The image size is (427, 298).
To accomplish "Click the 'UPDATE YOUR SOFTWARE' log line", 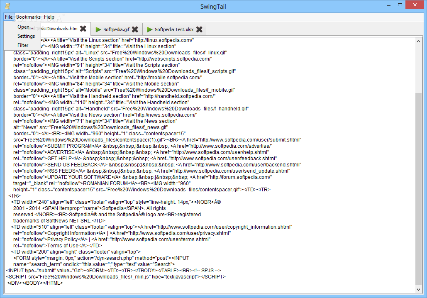I will [x=142, y=177].
